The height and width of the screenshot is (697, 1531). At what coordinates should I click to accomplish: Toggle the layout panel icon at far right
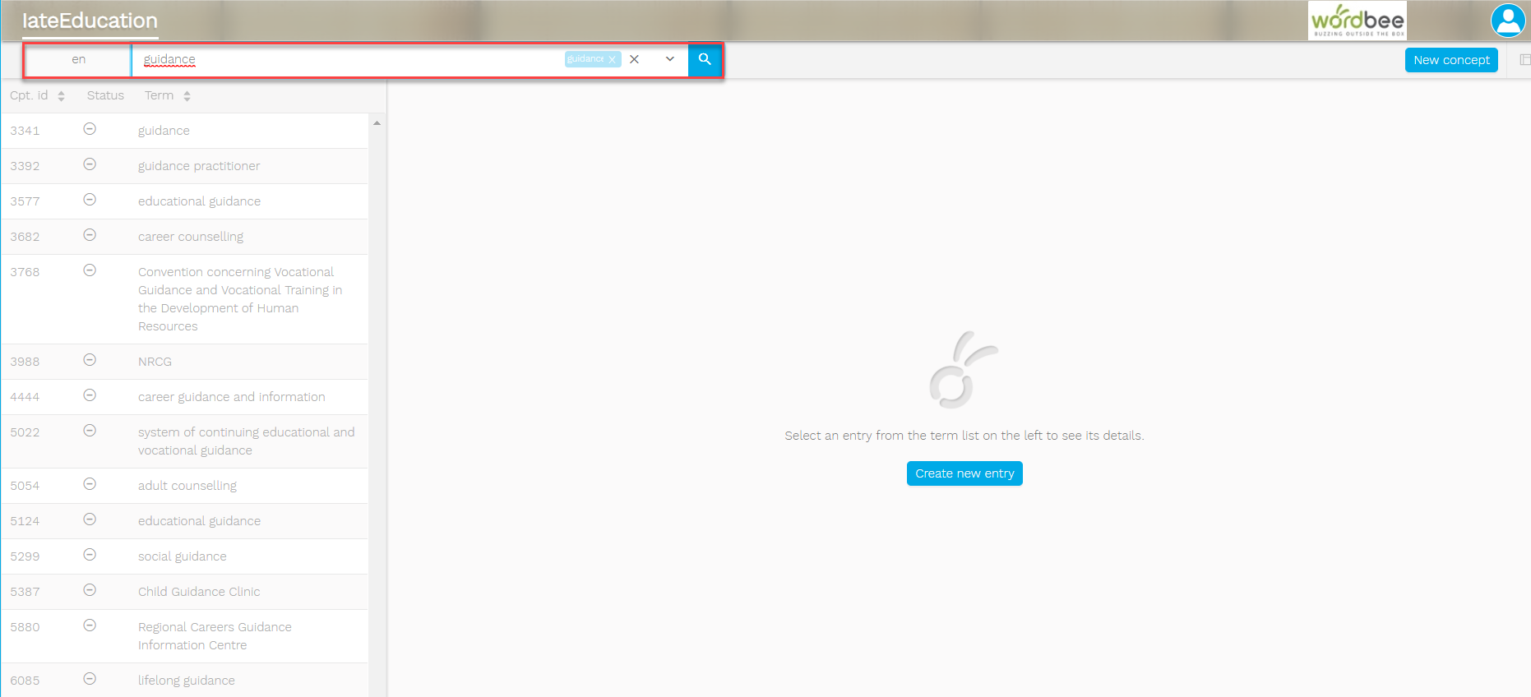(1524, 60)
